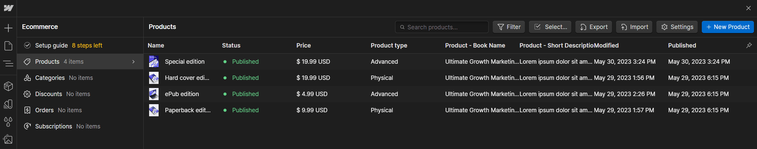The height and width of the screenshot is (149, 757).
Task: Open the Assets image icon
Action: point(8,140)
